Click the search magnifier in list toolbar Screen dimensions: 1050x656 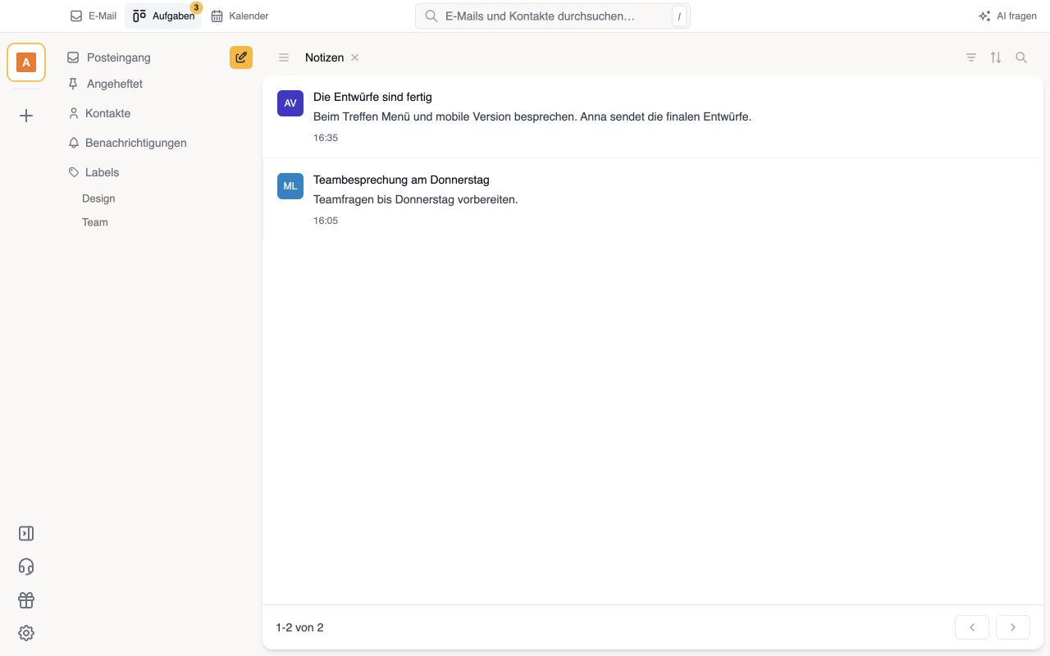point(1021,57)
